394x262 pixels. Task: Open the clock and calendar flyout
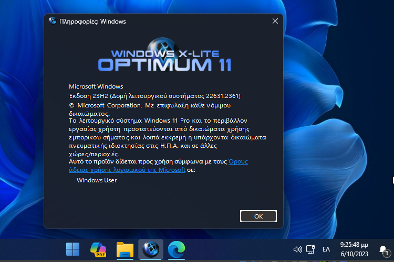point(354,249)
